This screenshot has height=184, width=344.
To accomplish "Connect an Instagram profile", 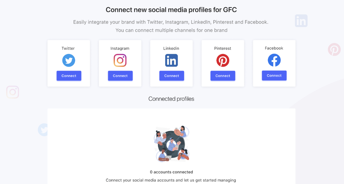I will tap(120, 76).
